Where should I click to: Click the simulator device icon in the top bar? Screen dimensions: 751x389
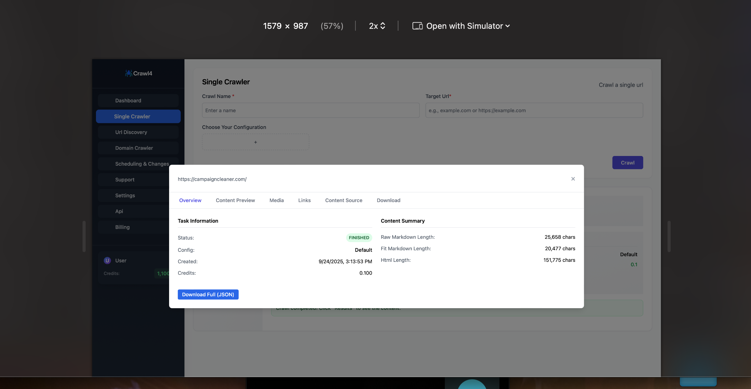417,26
